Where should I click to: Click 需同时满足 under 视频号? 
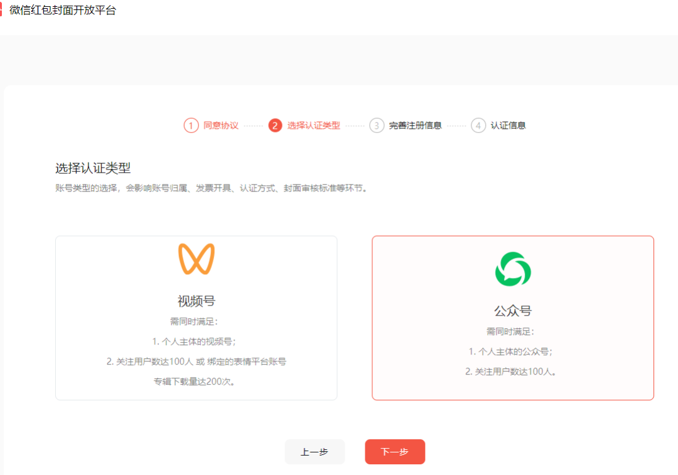tap(194, 321)
